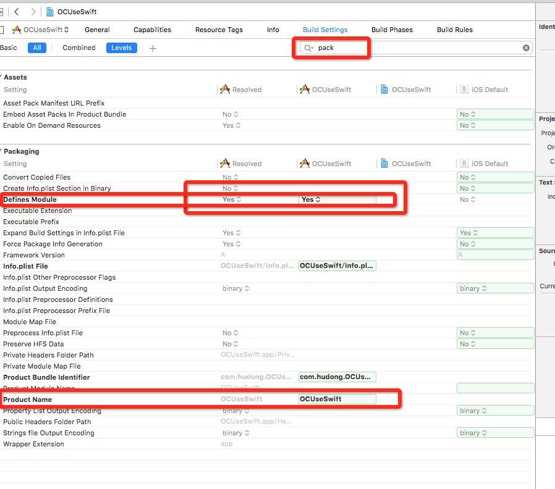Open iOS Default Expand Build Settings Yes popup
The height and width of the screenshot is (489, 555).
[x=495, y=233]
